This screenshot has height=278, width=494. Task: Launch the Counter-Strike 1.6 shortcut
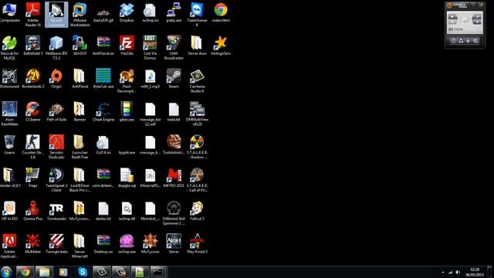point(32,147)
